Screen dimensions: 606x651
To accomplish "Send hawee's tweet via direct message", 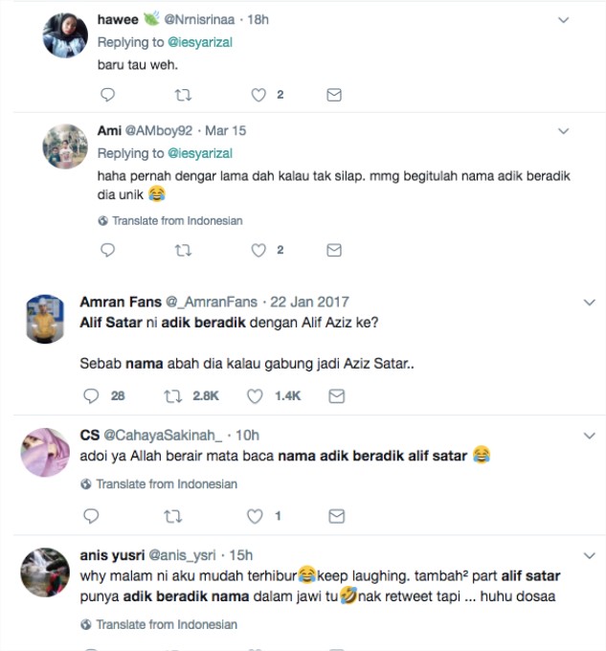I will [334, 95].
